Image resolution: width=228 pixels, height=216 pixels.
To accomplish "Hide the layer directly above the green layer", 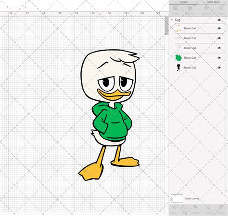I will pyautogui.click(x=219, y=48).
